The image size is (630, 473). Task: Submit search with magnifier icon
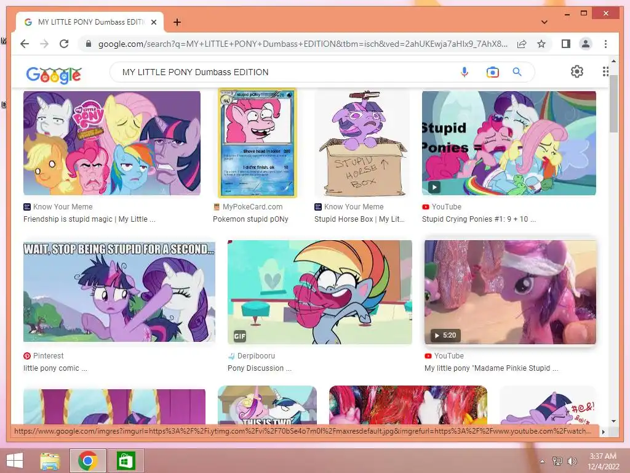tap(517, 72)
